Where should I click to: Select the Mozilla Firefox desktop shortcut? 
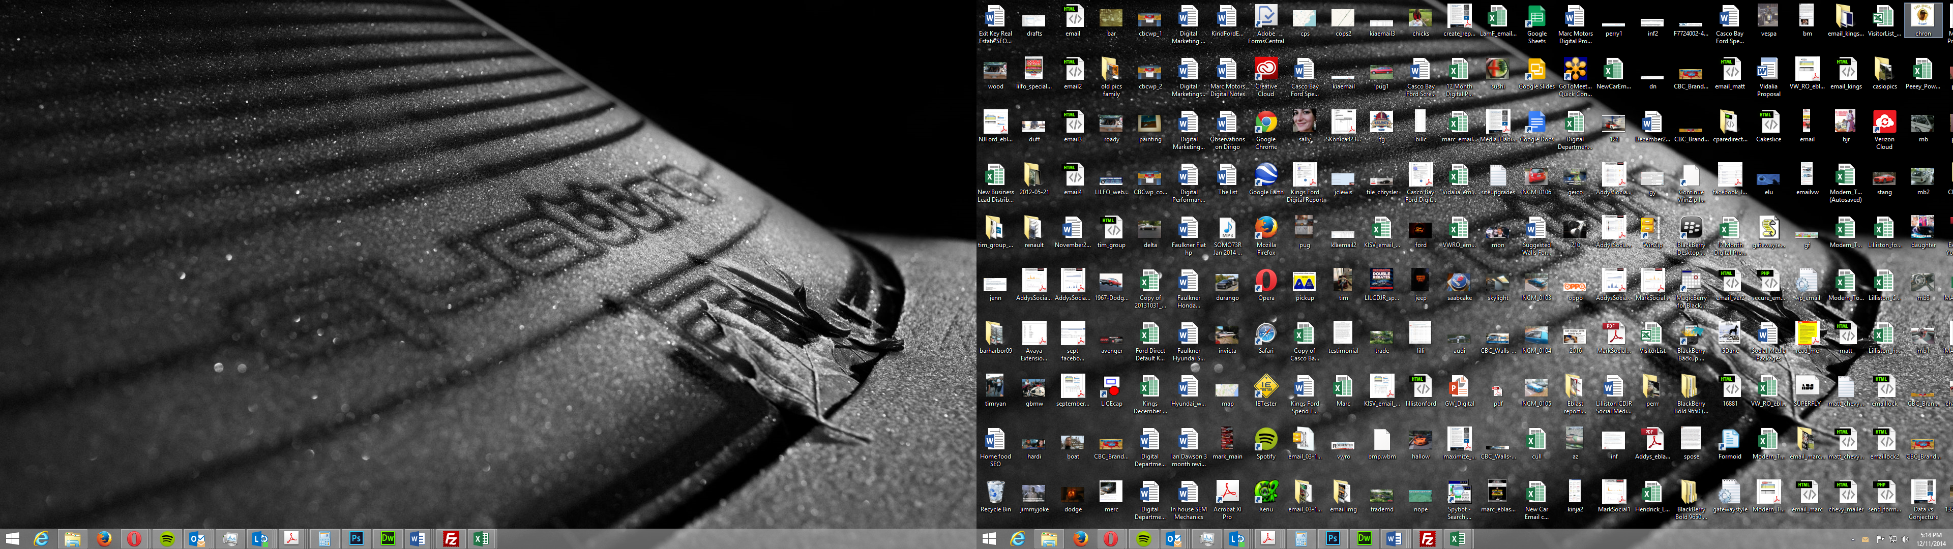[1265, 236]
